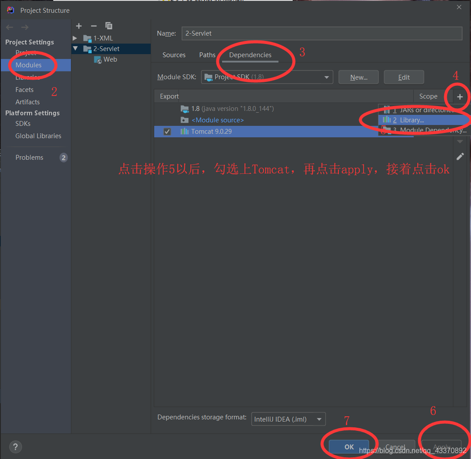Click the 1-XML module folder icon
This screenshot has height=459, width=471.
(x=87, y=38)
